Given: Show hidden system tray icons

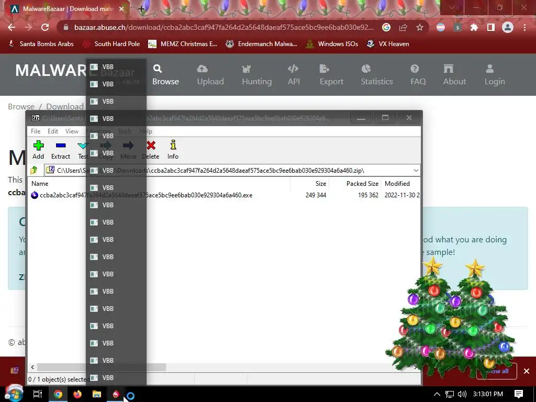Looking at the screenshot, I should (437, 394).
